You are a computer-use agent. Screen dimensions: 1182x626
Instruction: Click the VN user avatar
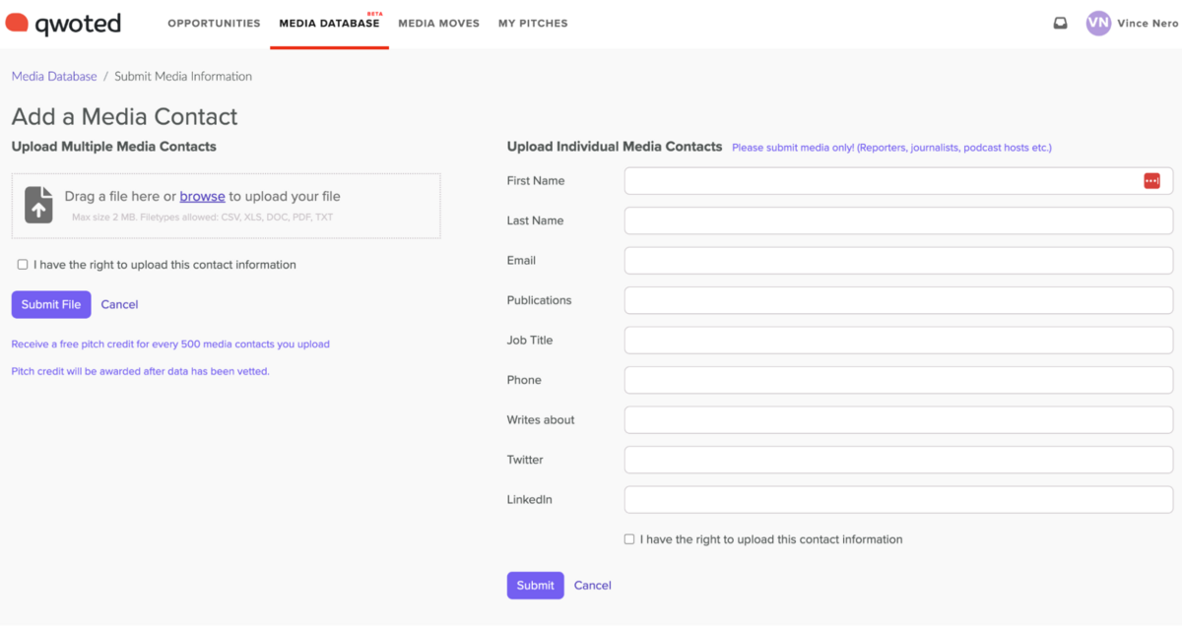[x=1097, y=24]
